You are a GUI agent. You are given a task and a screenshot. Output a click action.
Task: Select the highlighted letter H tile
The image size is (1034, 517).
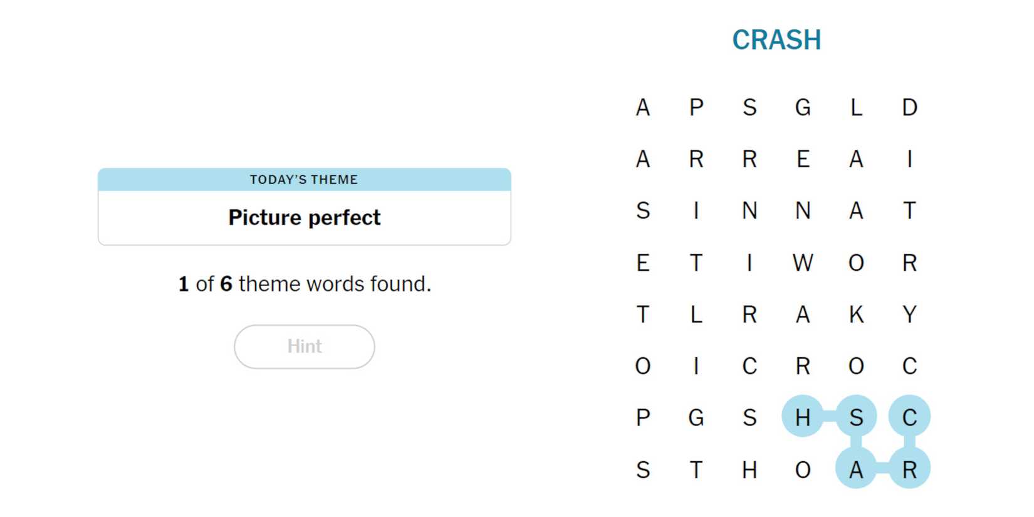803,417
